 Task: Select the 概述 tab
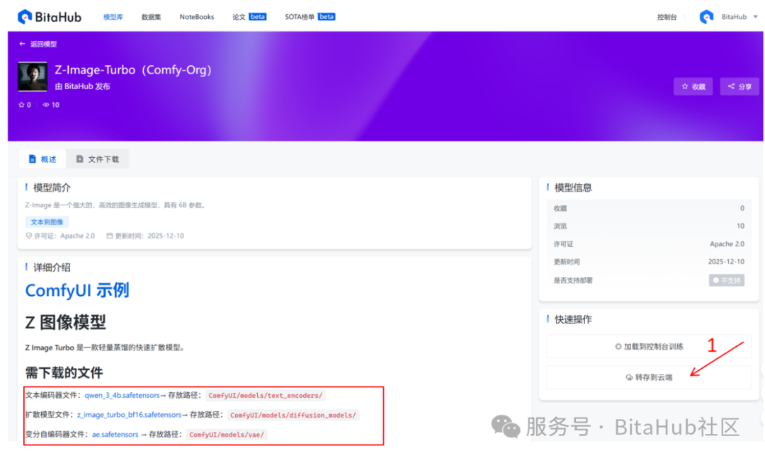pos(42,159)
